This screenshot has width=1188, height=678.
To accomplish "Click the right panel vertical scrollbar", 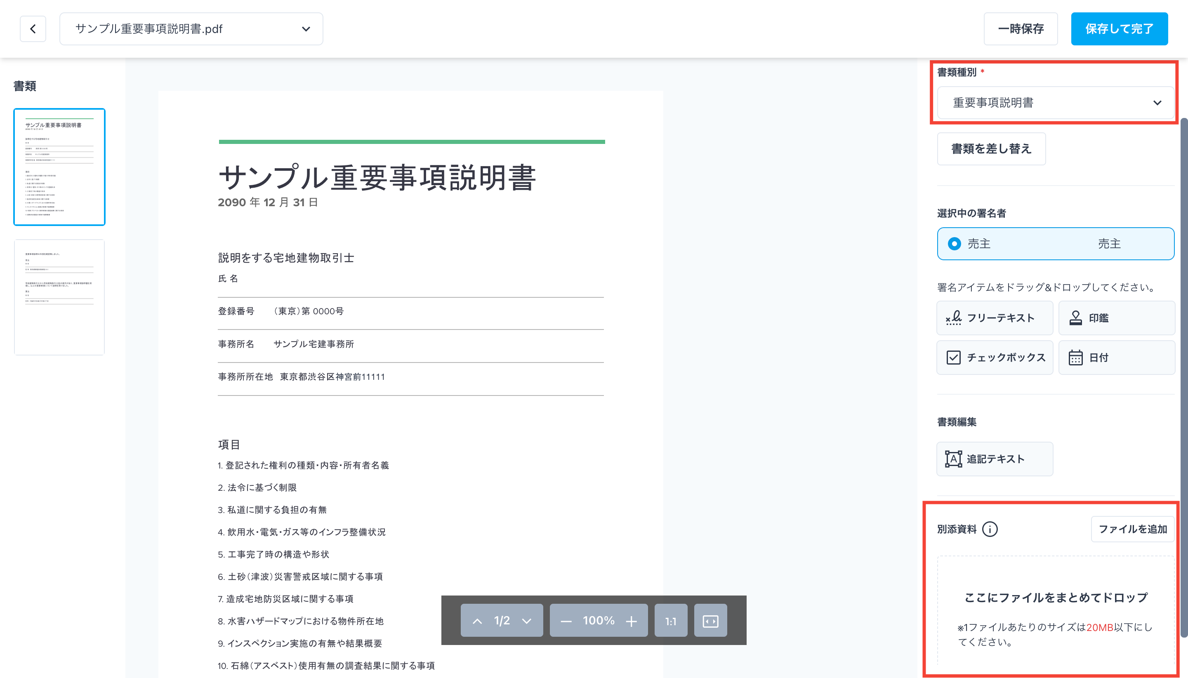I will [x=1184, y=377].
